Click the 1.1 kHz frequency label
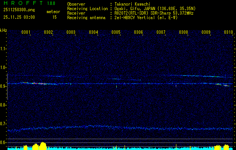This screenshot has width=236, height=150. click(3, 49)
